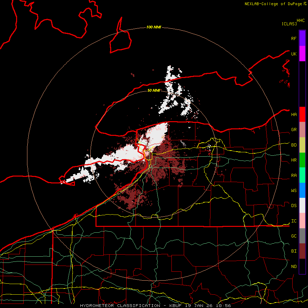Image resolution: width=308 pixels, height=308 pixels.
Task: Click the BI legend label
Action: pos(294,251)
